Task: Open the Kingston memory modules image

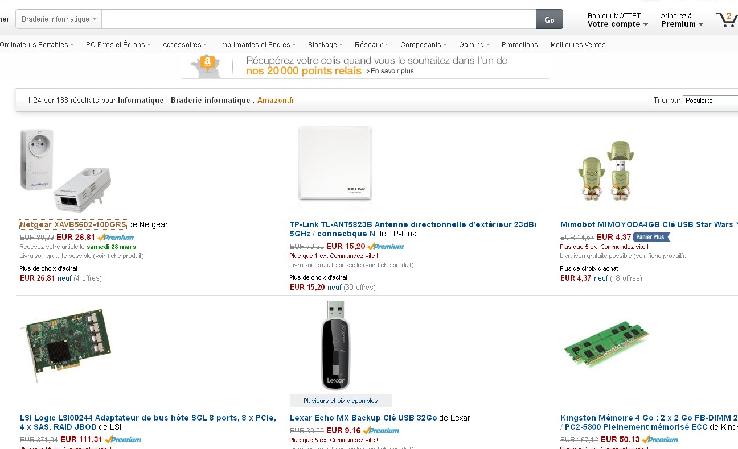Action: coord(606,343)
